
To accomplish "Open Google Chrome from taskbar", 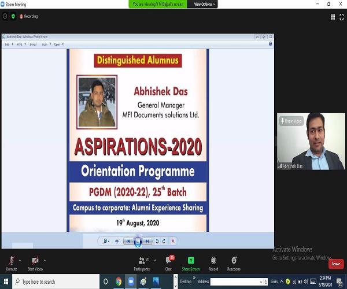I will click(119, 281).
